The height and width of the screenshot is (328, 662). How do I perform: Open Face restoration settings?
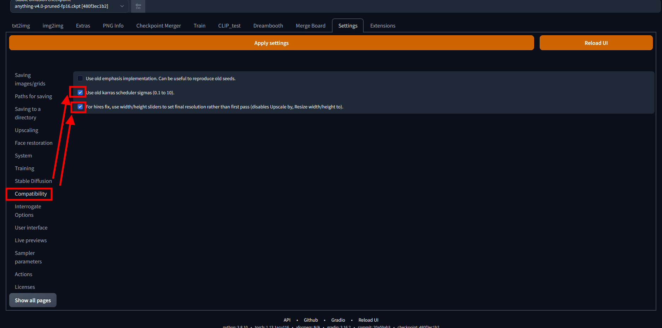34,143
